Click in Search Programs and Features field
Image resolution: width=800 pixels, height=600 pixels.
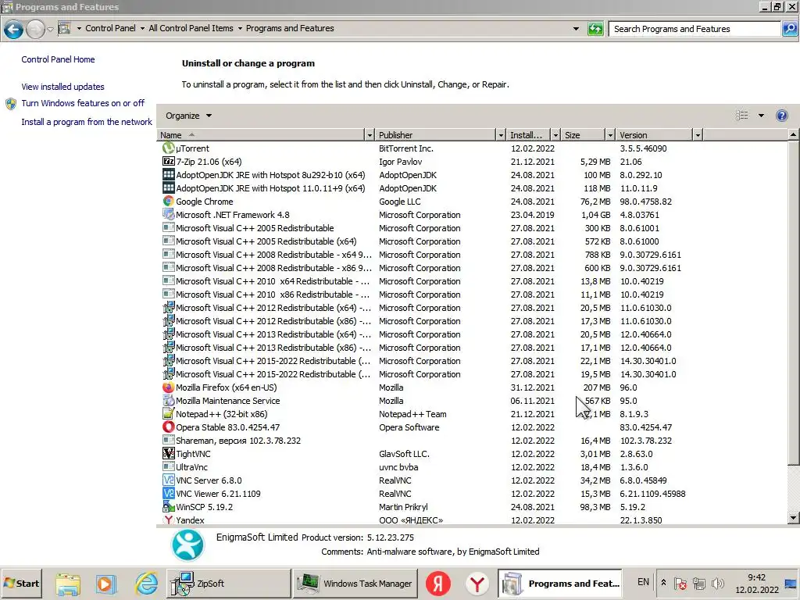coord(695,29)
